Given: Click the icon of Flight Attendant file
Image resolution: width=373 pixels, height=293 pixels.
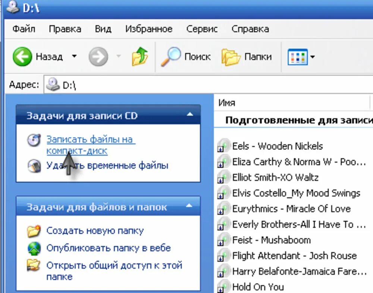Looking at the screenshot, I should click(x=223, y=255).
